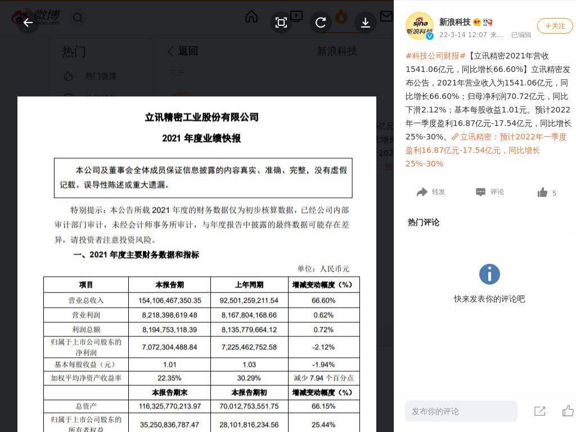Like the post with the thumbs-up icon
The width and height of the screenshot is (576, 432).
[542, 192]
